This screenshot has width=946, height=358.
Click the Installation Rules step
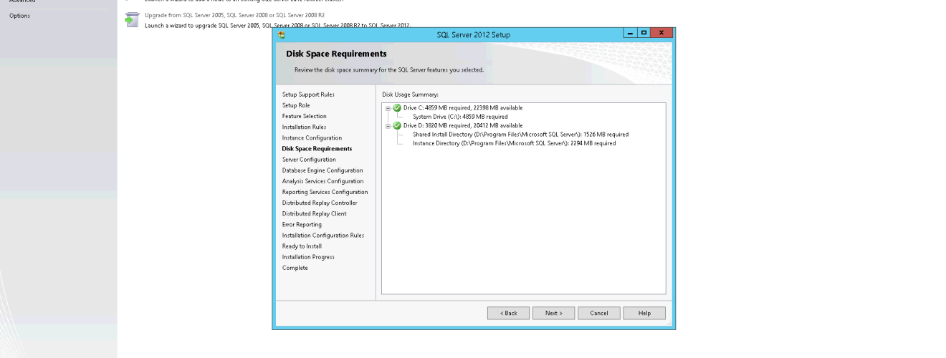tap(304, 127)
